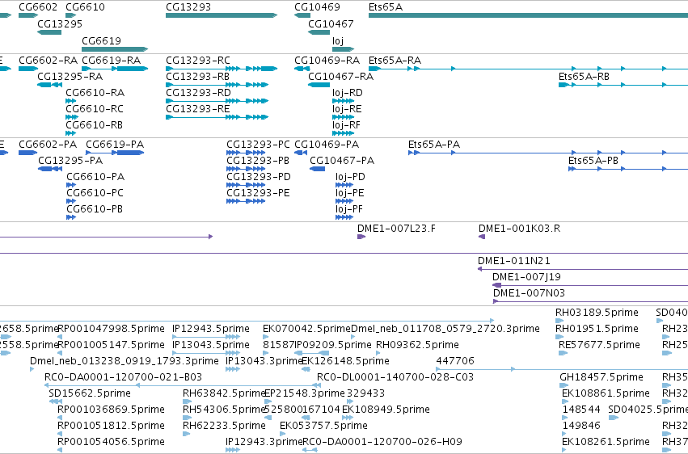The image size is (688, 454).
Task: Select BAC end DME1-001K03.R
Action: click(x=519, y=229)
